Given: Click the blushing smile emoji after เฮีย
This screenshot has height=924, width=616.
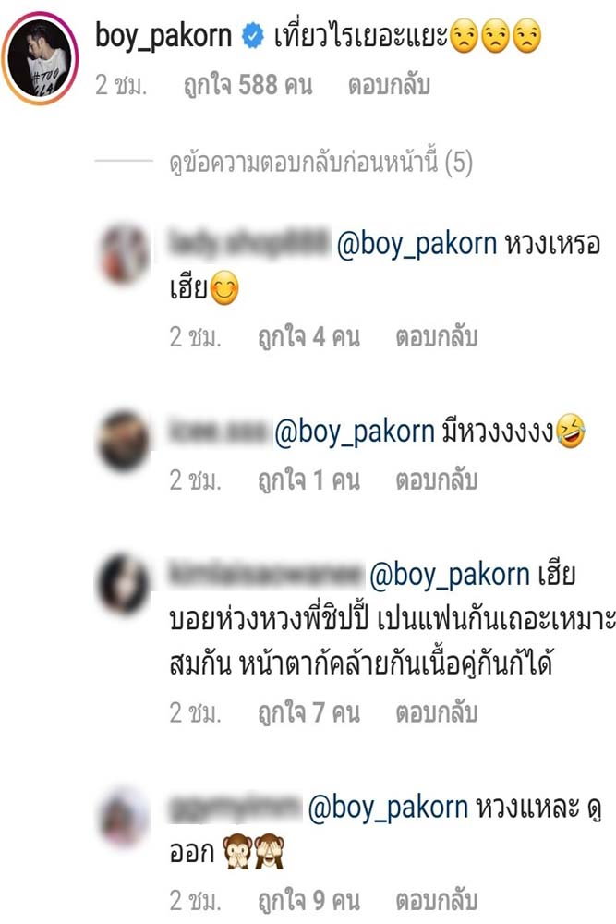Looking at the screenshot, I should click(x=223, y=288).
